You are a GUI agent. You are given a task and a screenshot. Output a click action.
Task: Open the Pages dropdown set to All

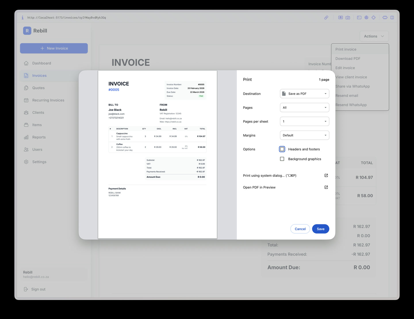pyautogui.click(x=304, y=107)
